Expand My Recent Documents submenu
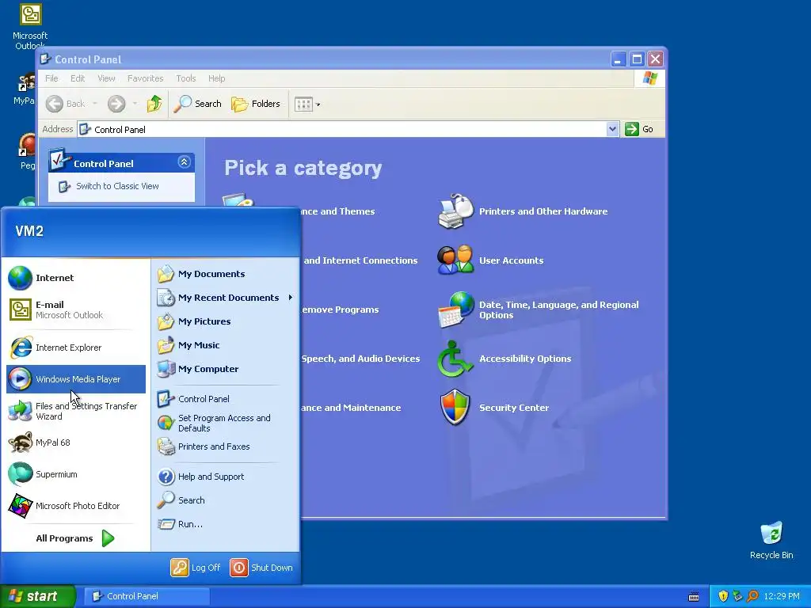Image resolution: width=811 pixels, height=608 pixels. (225, 298)
